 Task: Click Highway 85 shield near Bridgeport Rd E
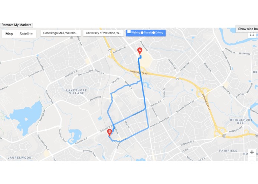click(x=224, y=136)
